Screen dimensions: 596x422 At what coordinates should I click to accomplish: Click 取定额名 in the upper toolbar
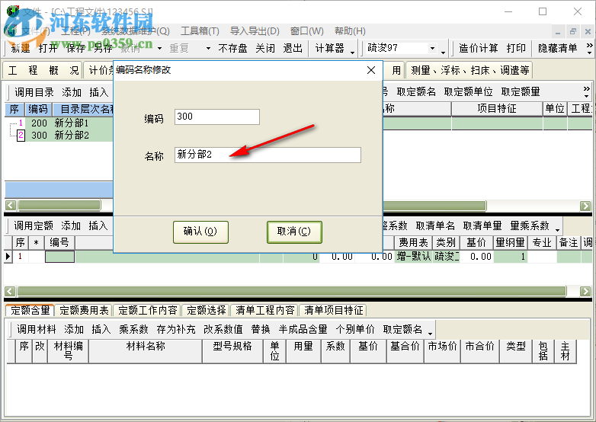[x=416, y=92]
